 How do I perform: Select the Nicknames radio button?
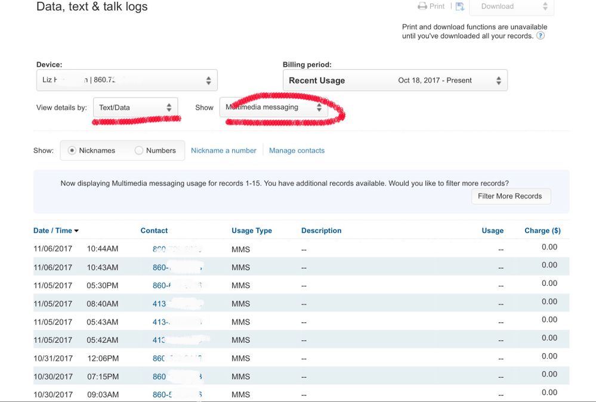click(x=72, y=151)
